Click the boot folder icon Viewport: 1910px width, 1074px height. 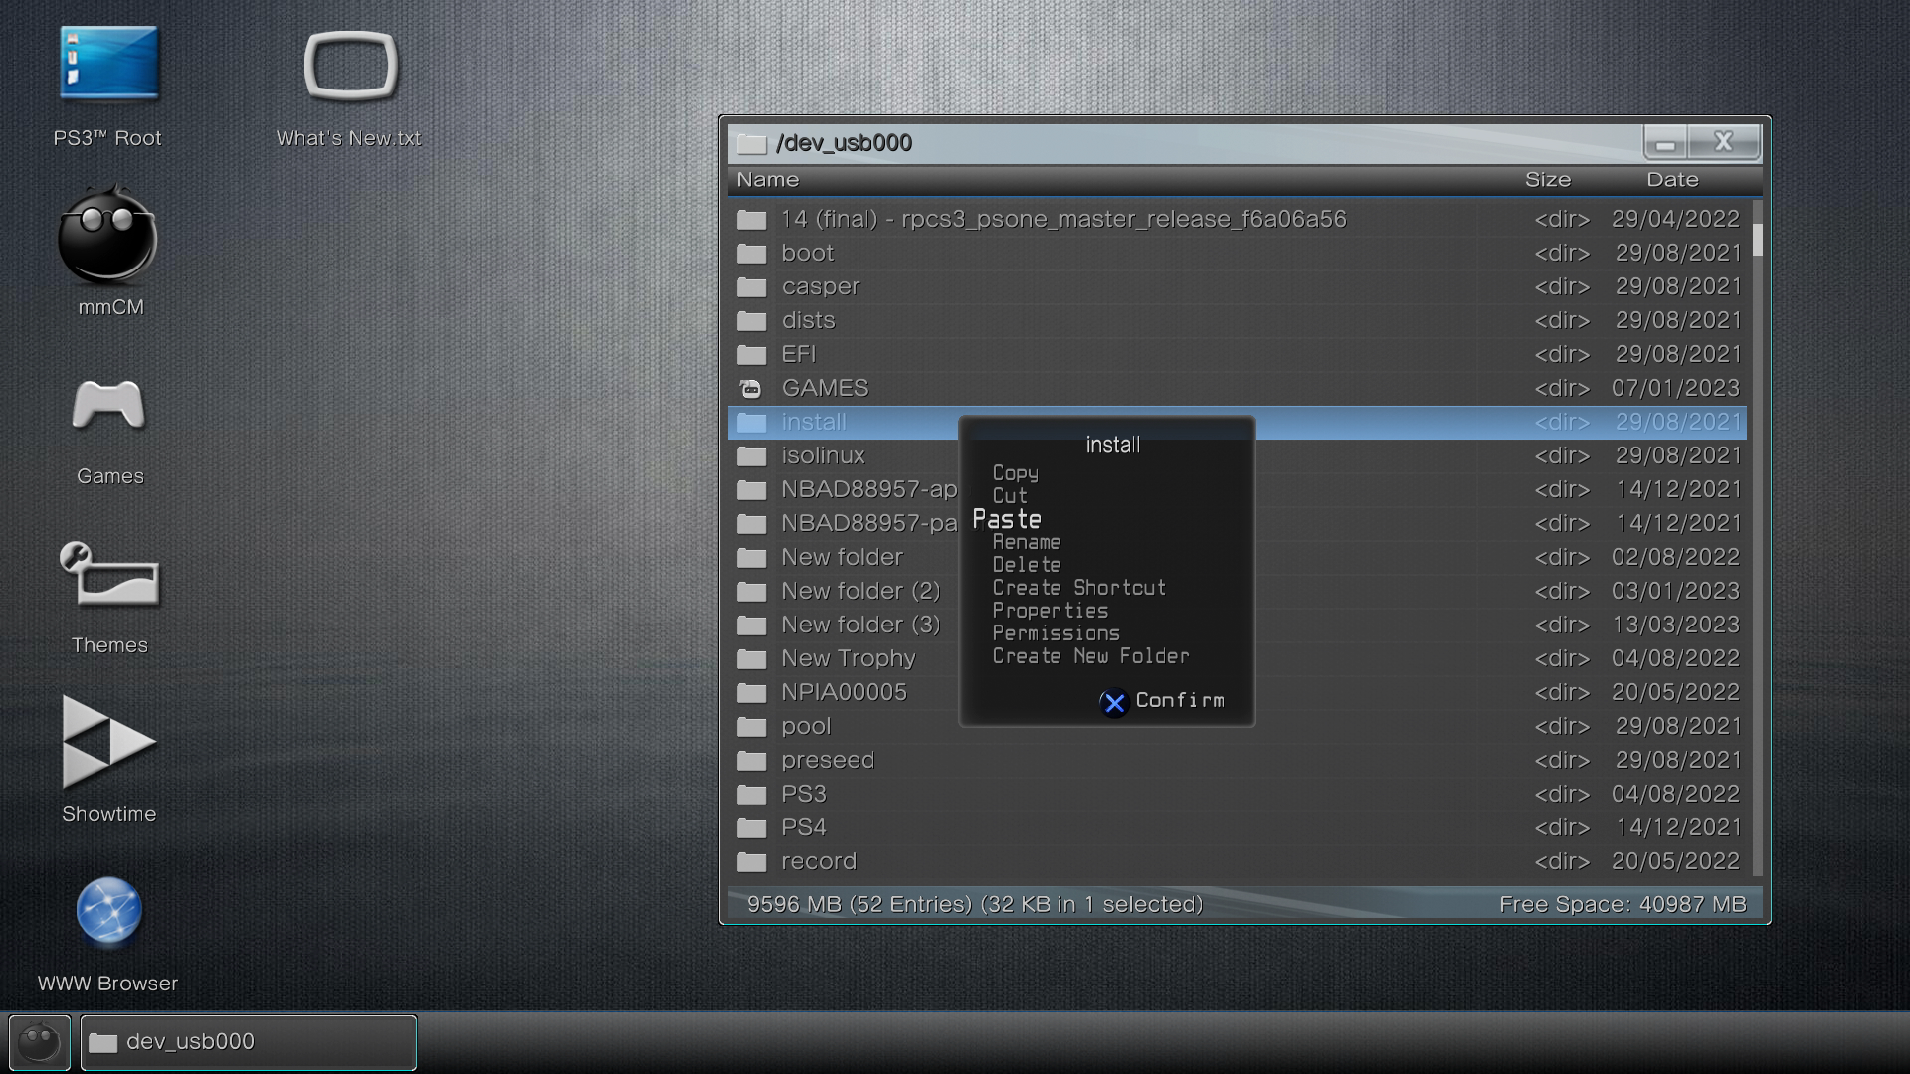click(x=752, y=253)
